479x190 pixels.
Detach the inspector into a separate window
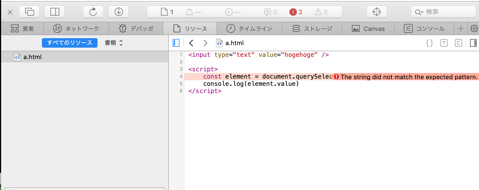tap(29, 12)
